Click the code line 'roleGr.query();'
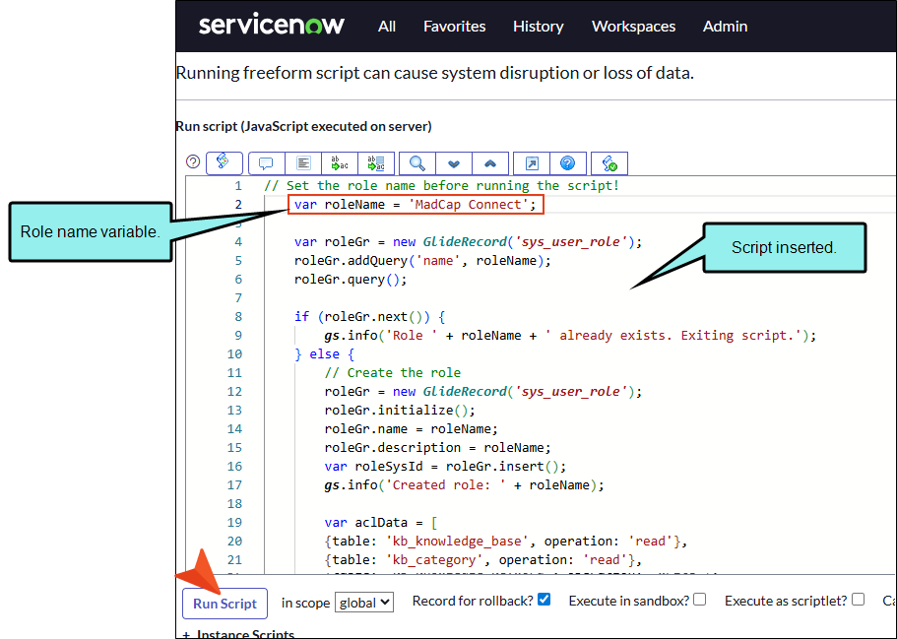This screenshot has height=639, width=897. point(351,280)
